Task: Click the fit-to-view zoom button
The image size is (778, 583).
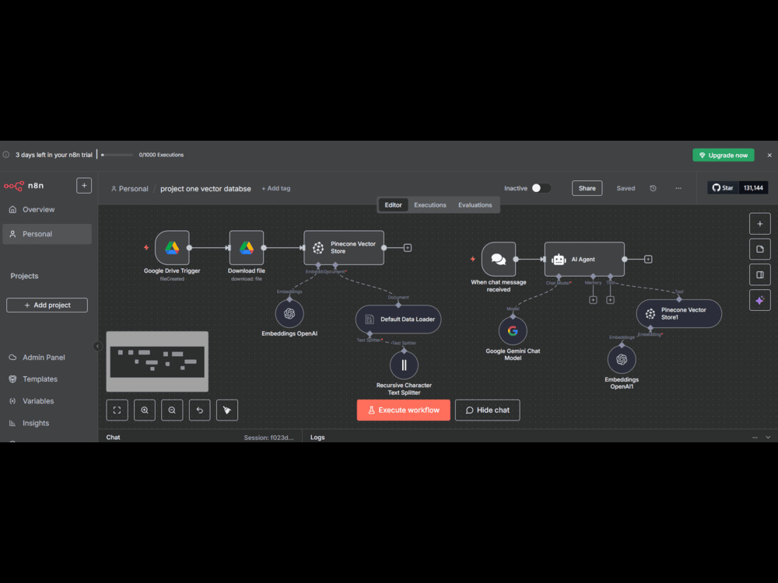Action: 117,410
